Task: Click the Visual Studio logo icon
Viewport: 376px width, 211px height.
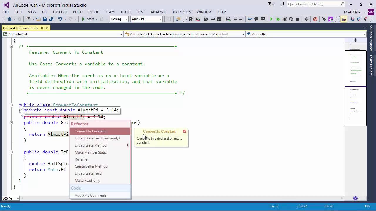Action: [6, 5]
